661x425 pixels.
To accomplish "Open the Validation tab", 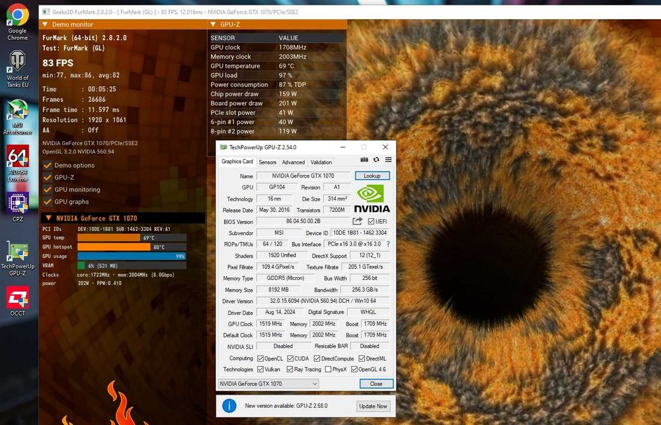I will 321,162.
